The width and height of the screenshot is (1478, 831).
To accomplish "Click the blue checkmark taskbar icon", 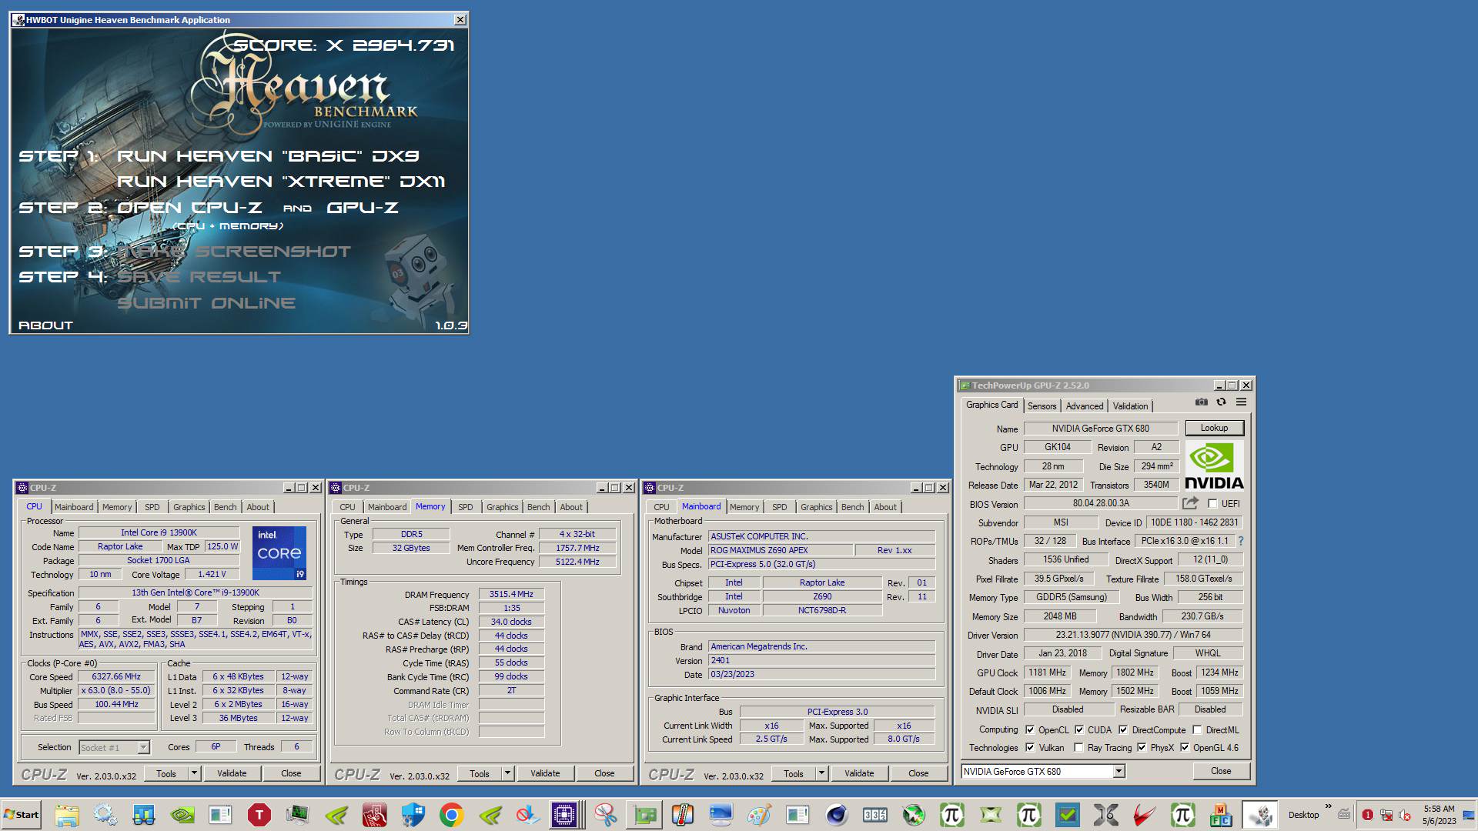I will coord(1068,815).
